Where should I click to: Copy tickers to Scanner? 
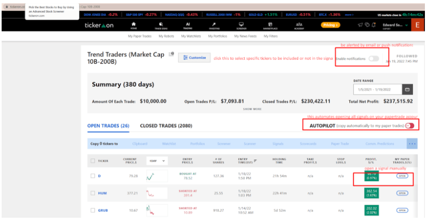(x=250, y=143)
